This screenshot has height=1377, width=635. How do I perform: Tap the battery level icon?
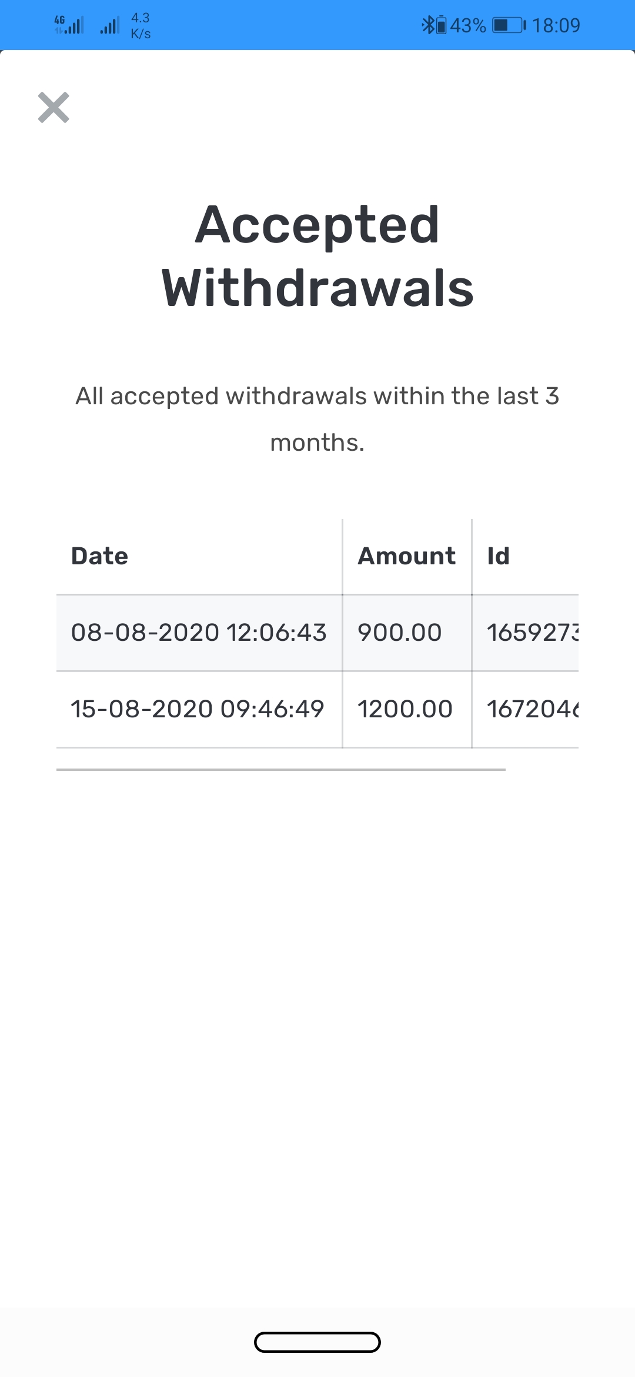508,25
